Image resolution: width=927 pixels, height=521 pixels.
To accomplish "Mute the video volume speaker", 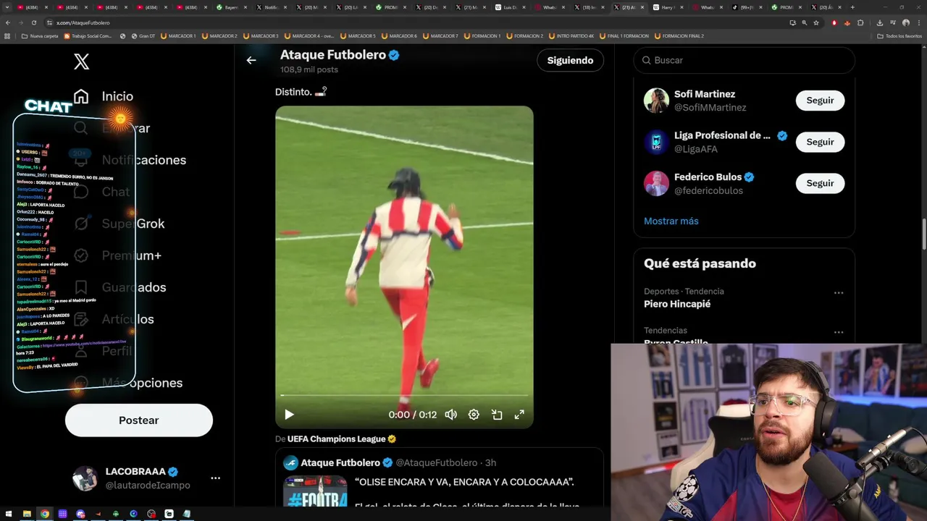I will (450, 415).
